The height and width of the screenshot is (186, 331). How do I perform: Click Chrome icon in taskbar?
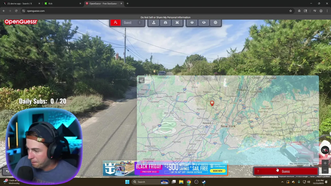(x=189, y=182)
